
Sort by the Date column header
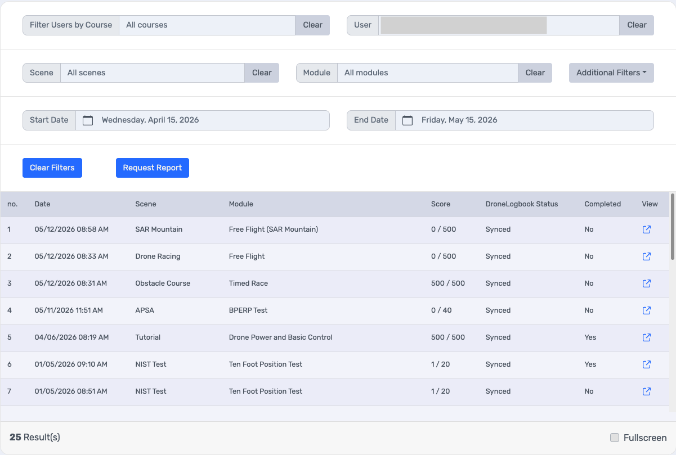coord(43,204)
